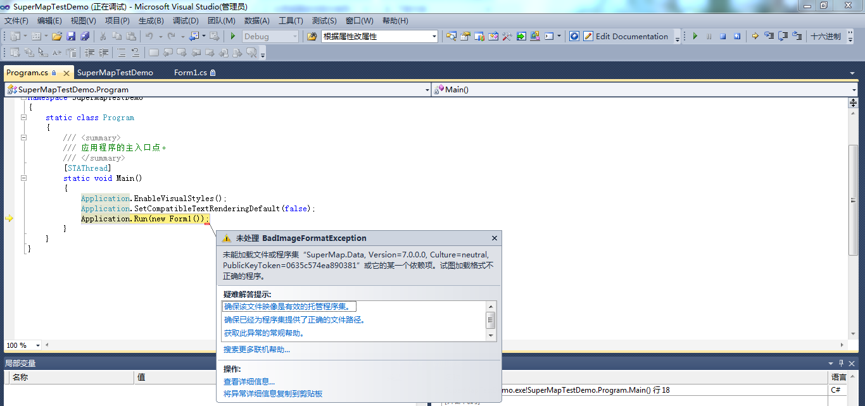Screen dimensions: 865x406
Task: Click the Step Into debug icon
Action: tap(769, 37)
